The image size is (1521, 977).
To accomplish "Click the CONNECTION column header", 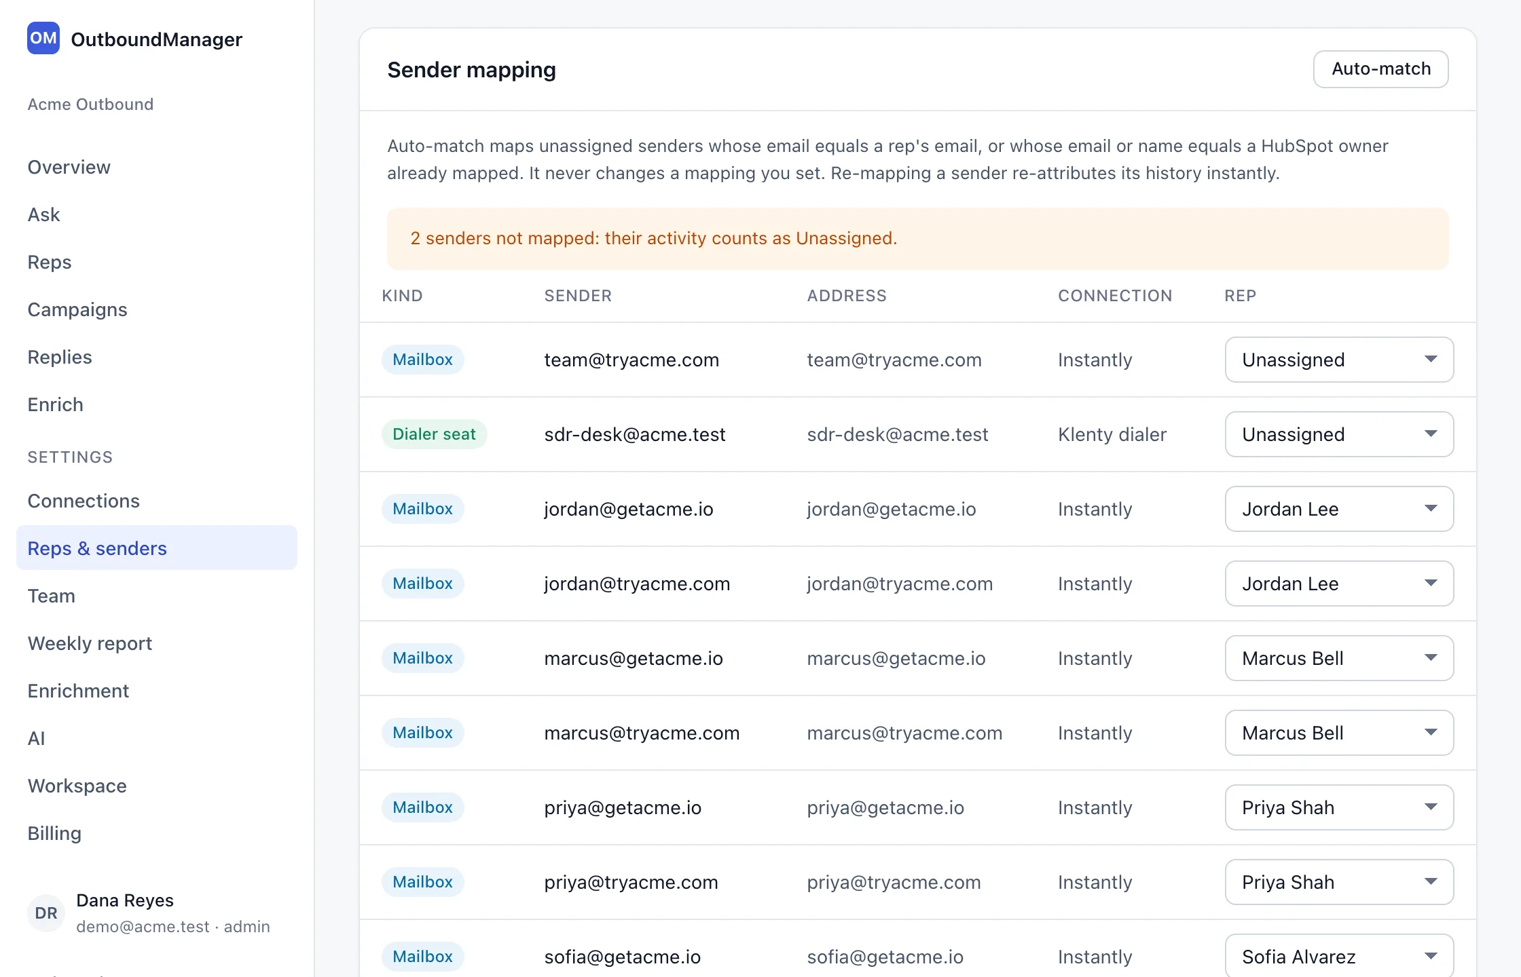I will (x=1115, y=296).
